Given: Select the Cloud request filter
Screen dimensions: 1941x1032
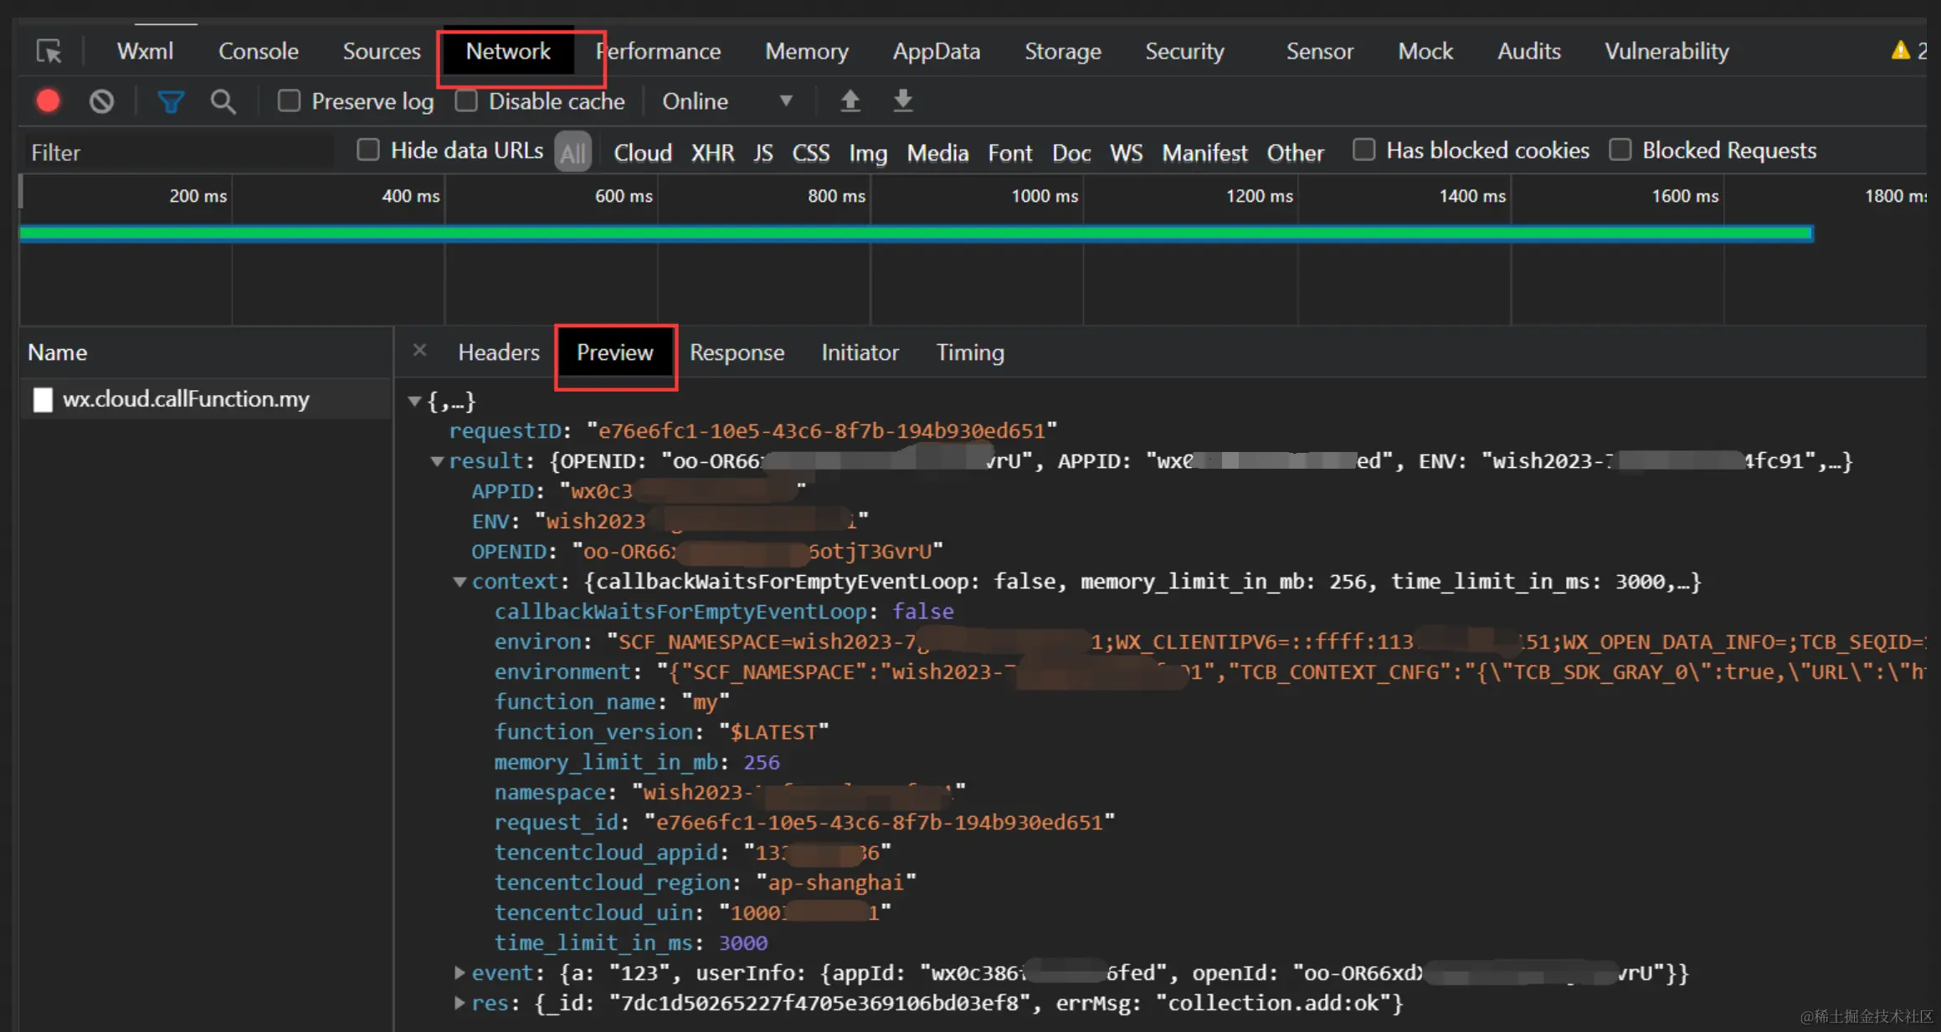Looking at the screenshot, I should click(x=642, y=153).
